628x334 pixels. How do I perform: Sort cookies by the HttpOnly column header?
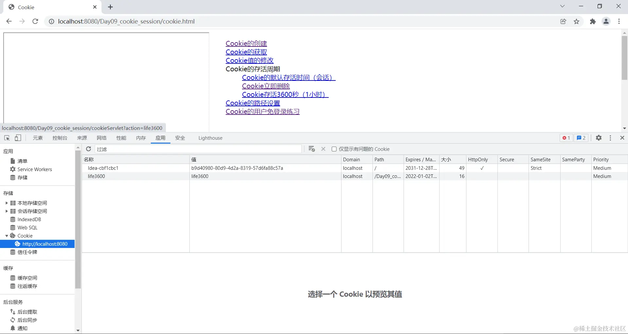click(x=482, y=159)
